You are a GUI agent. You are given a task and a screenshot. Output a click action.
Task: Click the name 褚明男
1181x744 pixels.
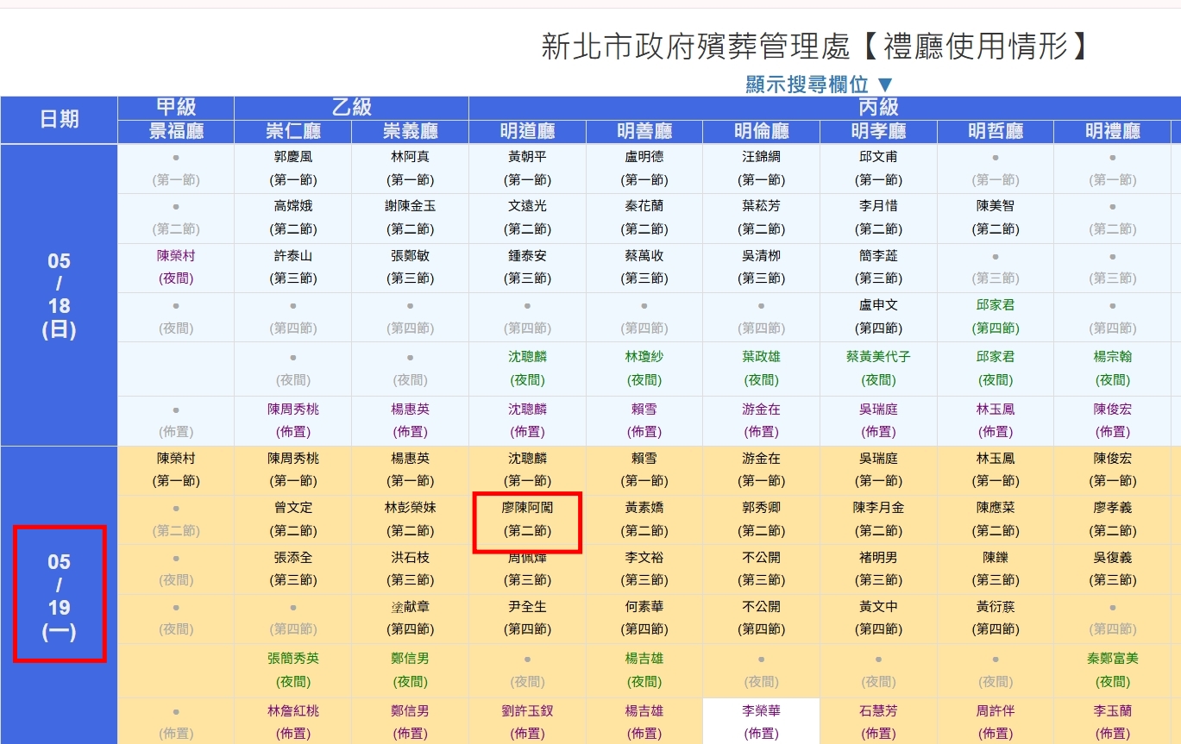(x=878, y=558)
